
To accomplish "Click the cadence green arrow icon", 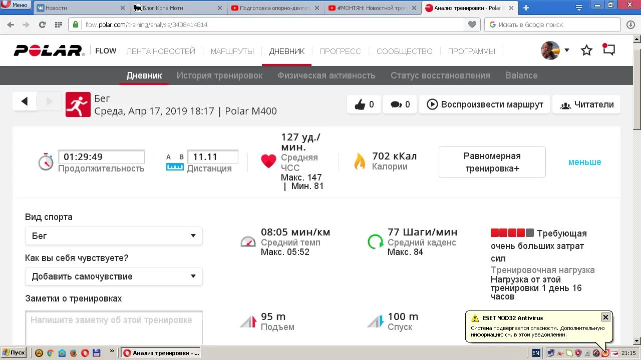I will tap(375, 242).
